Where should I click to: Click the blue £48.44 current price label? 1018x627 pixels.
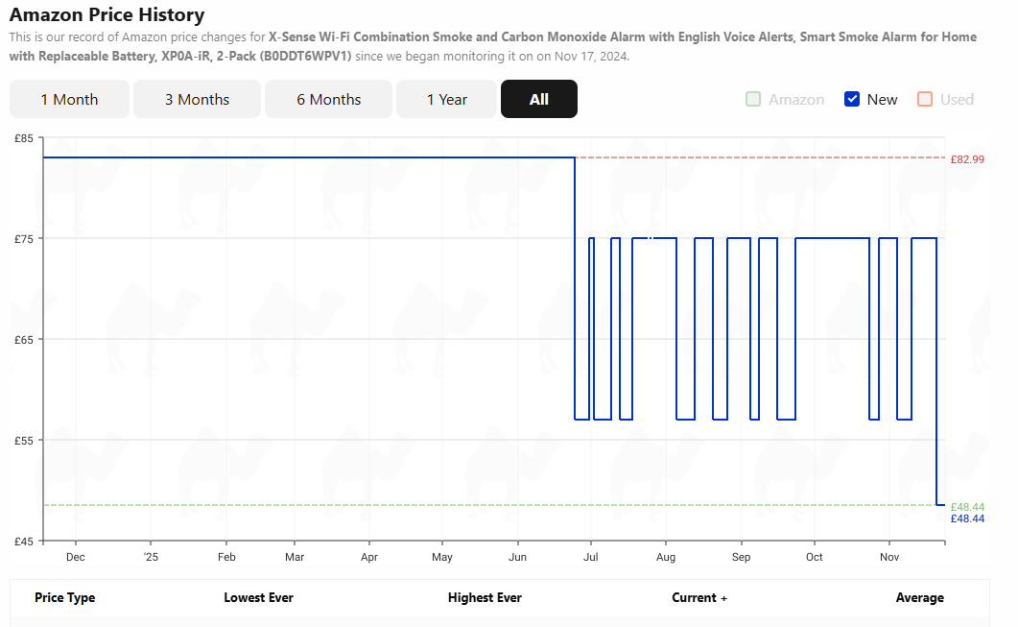[x=967, y=518]
